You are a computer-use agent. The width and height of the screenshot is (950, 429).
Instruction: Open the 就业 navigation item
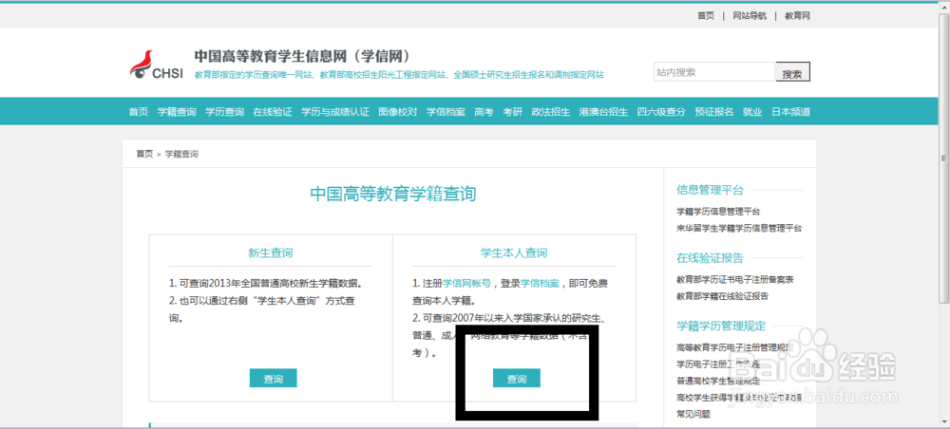click(x=752, y=112)
